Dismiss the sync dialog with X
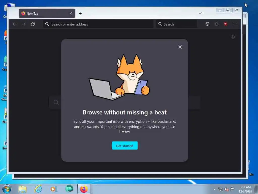This screenshot has width=258, height=194. (180, 47)
